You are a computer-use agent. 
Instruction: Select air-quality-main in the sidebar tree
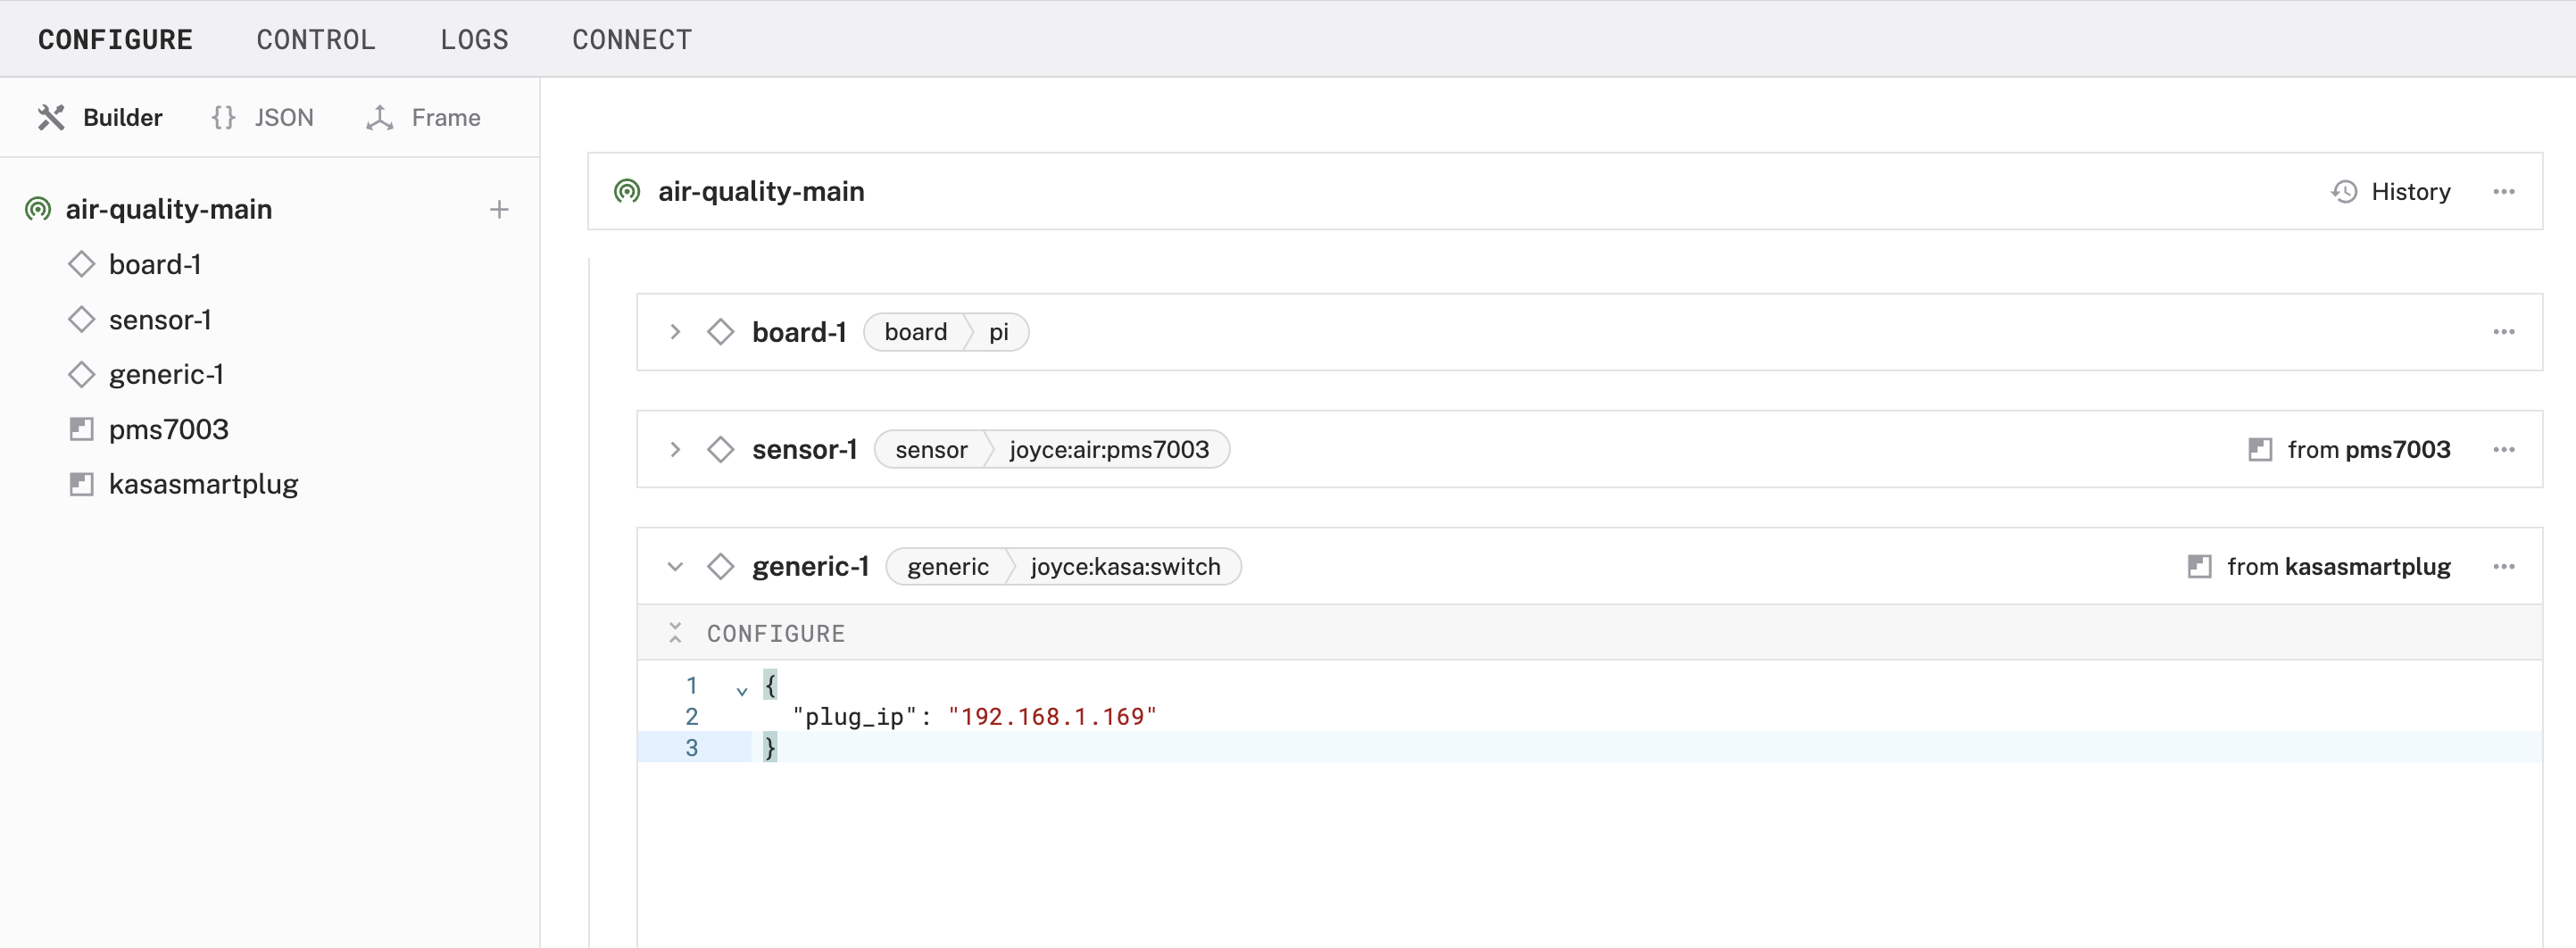click(169, 209)
